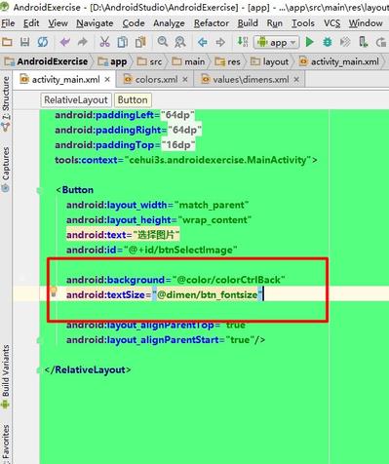Open the Analyze menu
This screenshot has height=464, width=389.
pos(169,23)
